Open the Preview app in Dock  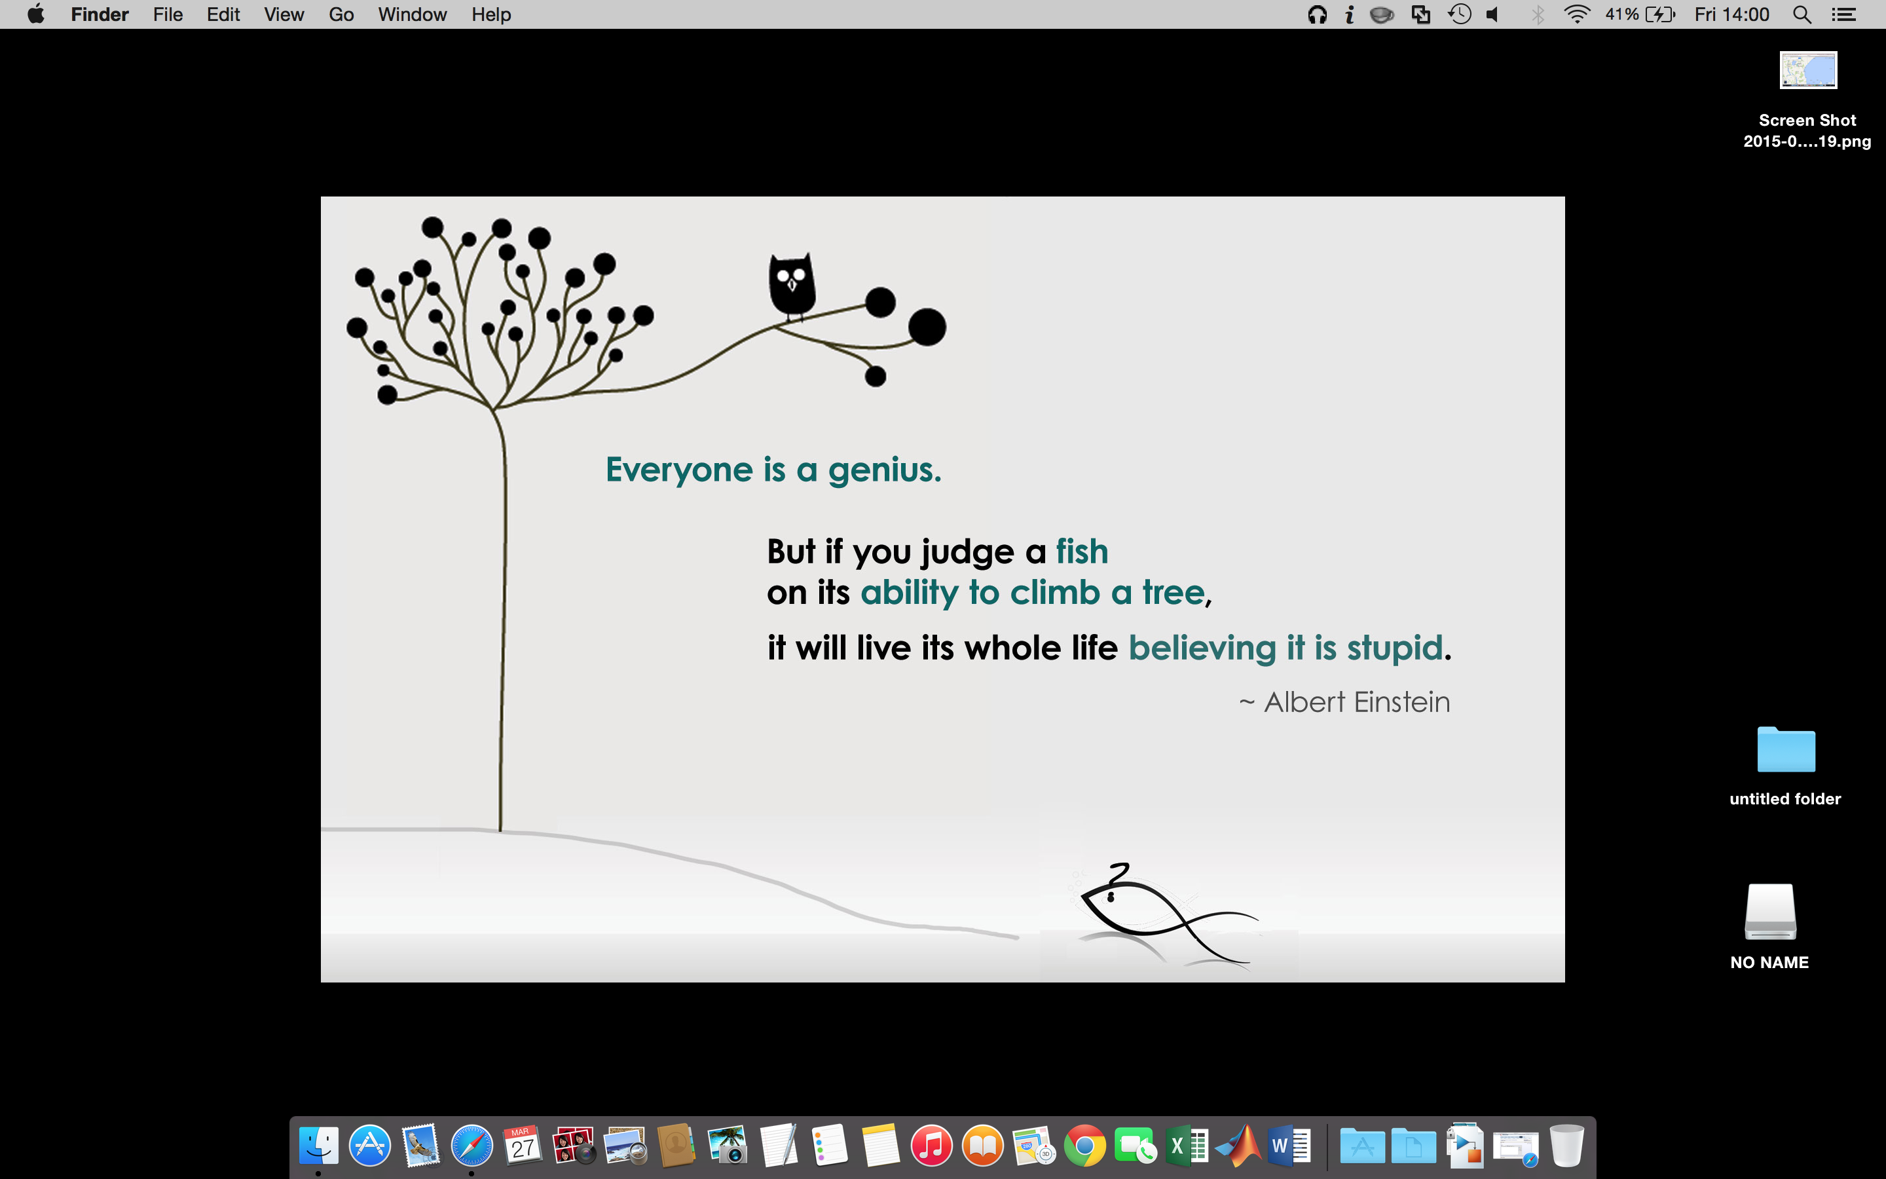[x=625, y=1146]
